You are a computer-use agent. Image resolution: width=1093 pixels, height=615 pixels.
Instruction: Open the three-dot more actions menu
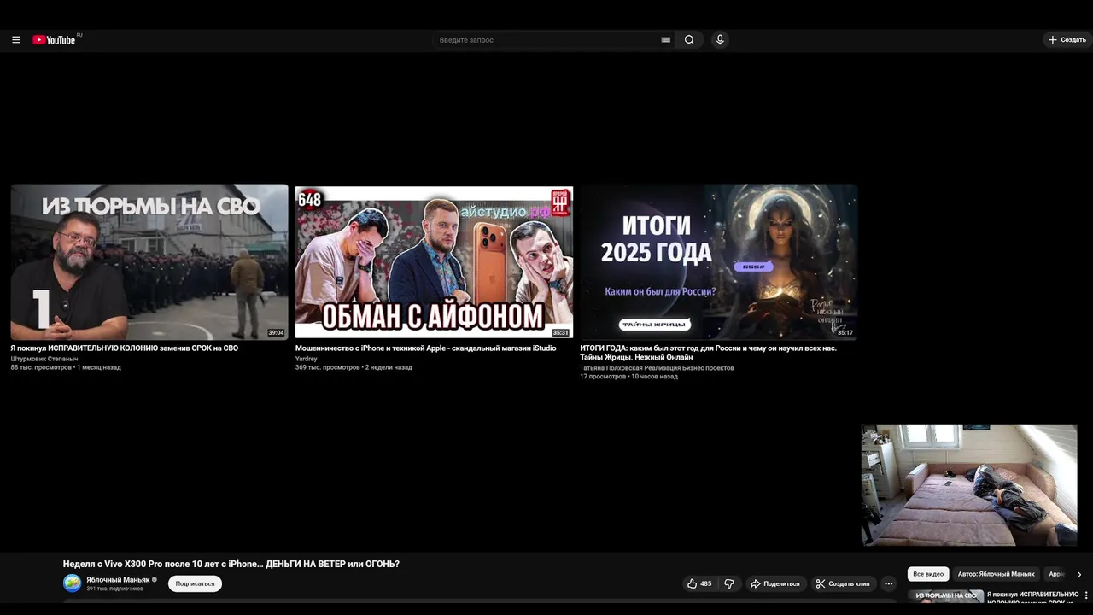tap(889, 583)
